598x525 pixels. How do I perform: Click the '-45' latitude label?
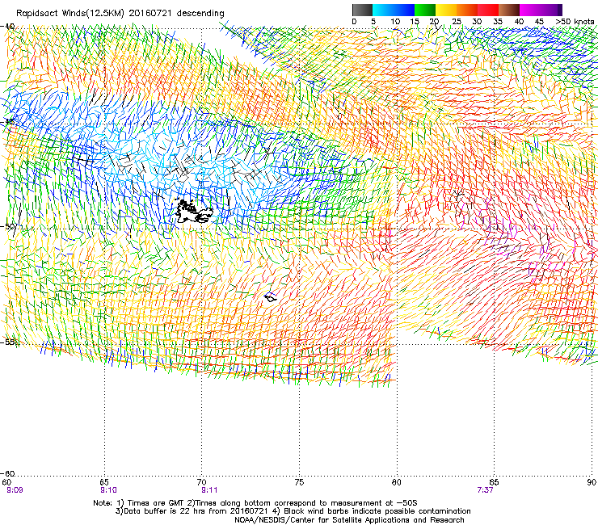[7, 123]
